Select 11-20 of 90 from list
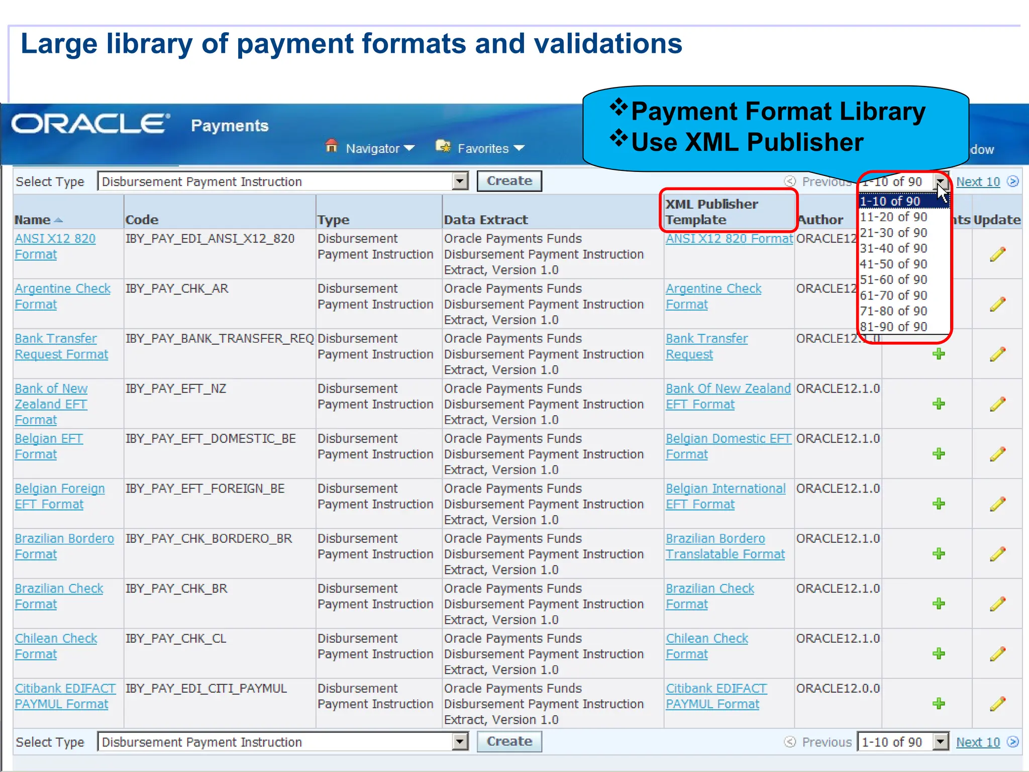Image resolution: width=1029 pixels, height=772 pixels. coord(903,217)
